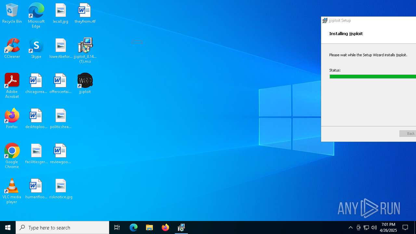Open the Recycle Bin desktop icon
The image size is (416, 234).
click(x=12, y=14)
